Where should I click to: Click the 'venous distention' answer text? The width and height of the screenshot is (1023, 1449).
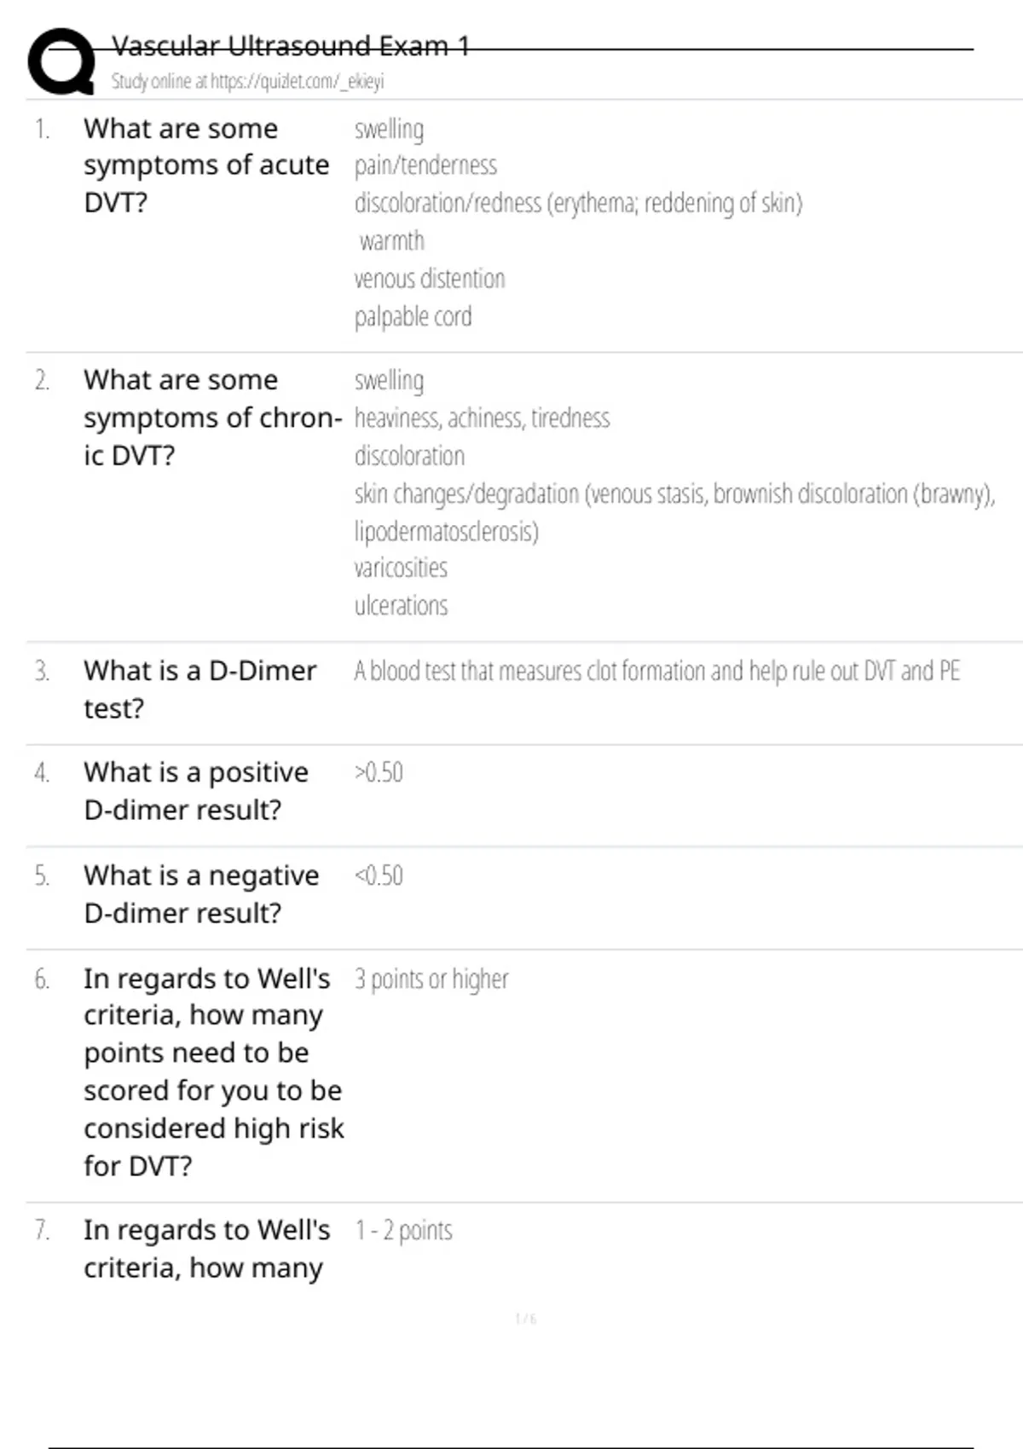pos(430,279)
